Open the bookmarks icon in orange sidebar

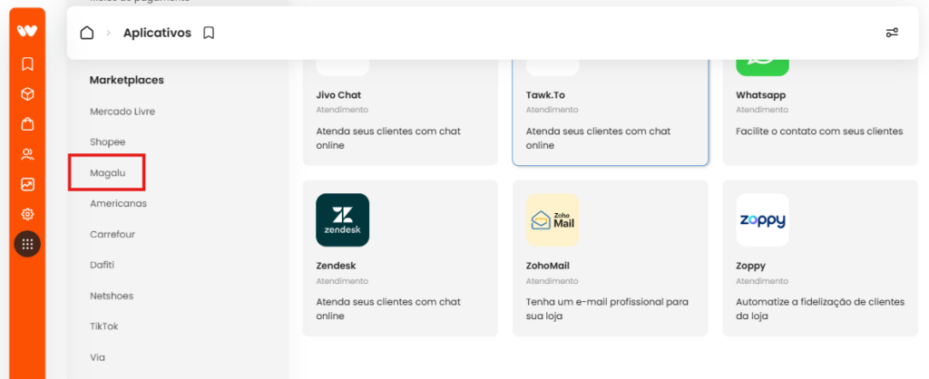click(x=27, y=63)
